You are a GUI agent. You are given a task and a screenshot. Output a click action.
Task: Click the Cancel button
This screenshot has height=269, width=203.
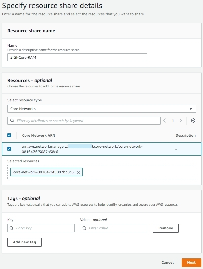[x=167, y=262]
